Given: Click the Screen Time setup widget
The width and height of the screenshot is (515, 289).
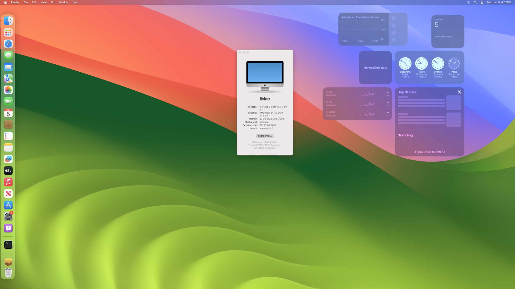Looking at the screenshot, I should [x=373, y=29].
